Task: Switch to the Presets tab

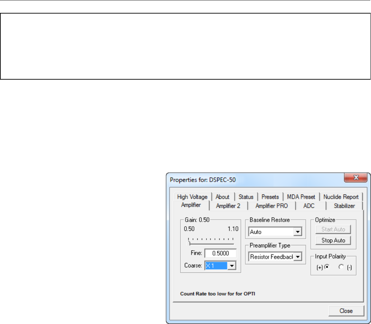Action: coord(270,197)
